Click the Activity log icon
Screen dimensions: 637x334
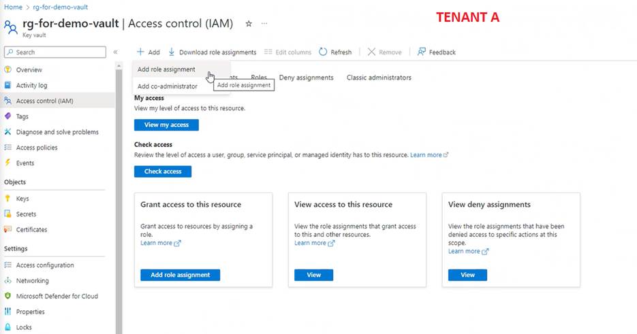[x=7, y=85]
